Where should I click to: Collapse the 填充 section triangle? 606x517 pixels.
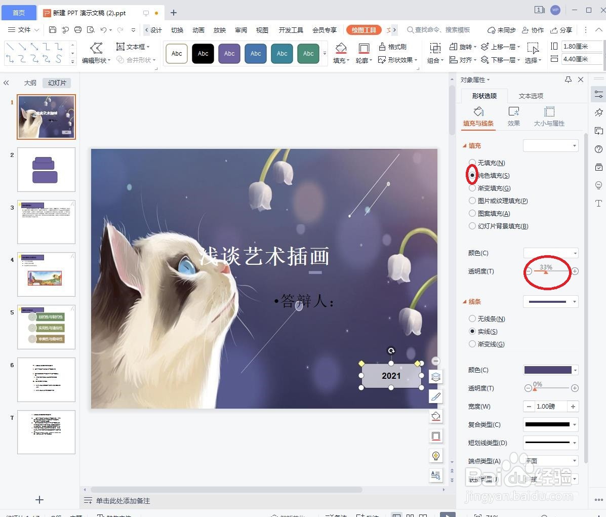(x=465, y=146)
